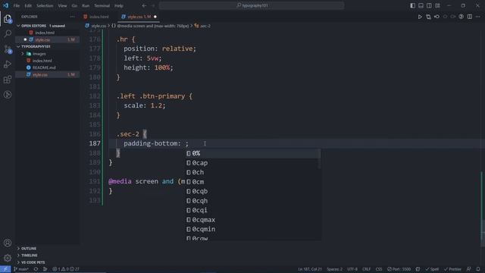Go back with the navigation arrow
This screenshot has width=485, height=273.
click(x=144, y=5)
